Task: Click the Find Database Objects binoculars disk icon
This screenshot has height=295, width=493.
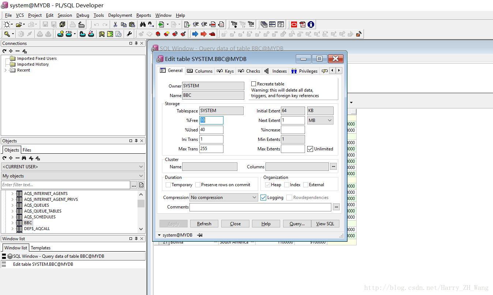Action: [83, 34]
